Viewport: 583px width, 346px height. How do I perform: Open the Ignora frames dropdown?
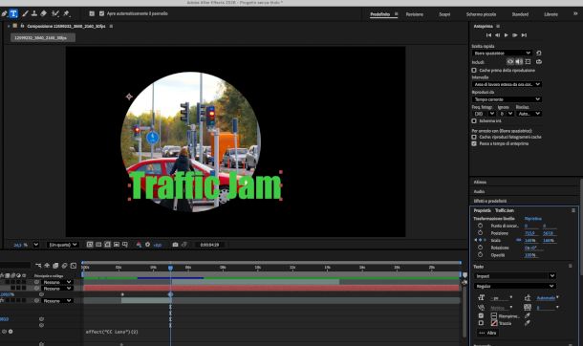coord(506,114)
